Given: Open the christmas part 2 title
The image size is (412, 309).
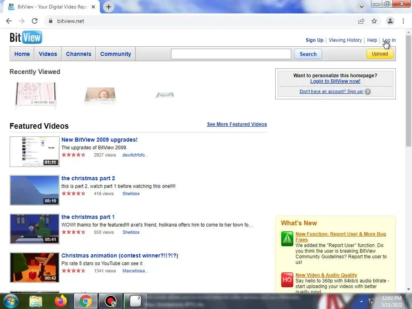Looking at the screenshot, I should [x=88, y=178].
